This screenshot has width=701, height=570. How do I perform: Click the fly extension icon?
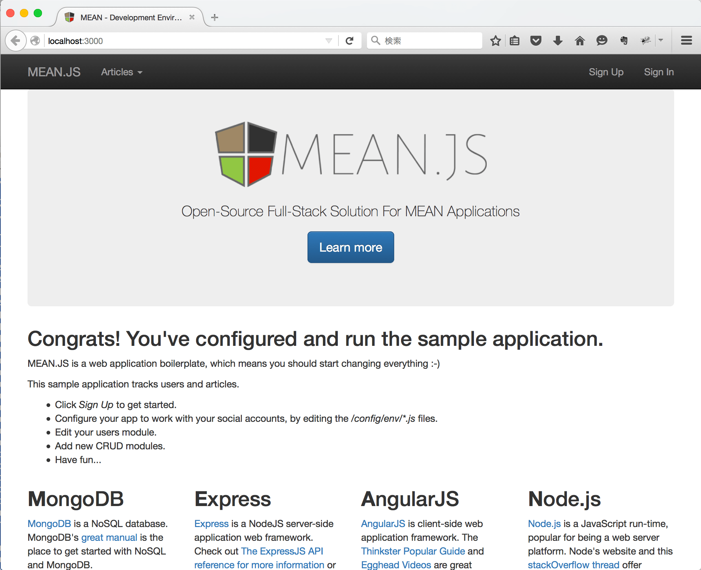pyautogui.click(x=645, y=41)
